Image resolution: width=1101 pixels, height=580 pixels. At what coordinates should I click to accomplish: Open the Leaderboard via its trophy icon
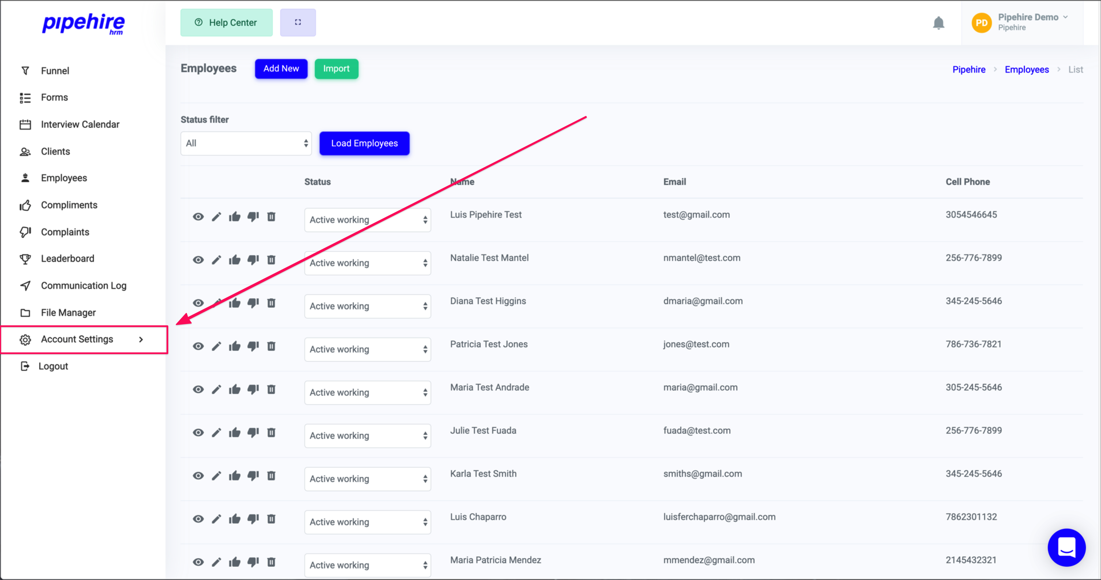pos(26,258)
